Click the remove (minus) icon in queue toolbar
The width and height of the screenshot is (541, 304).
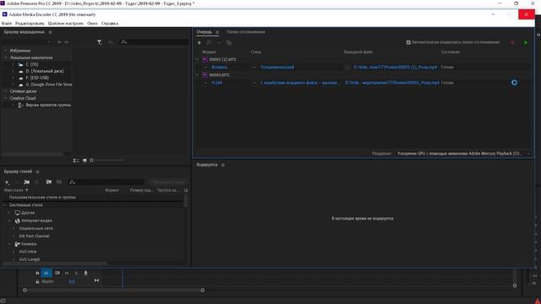[x=219, y=43]
